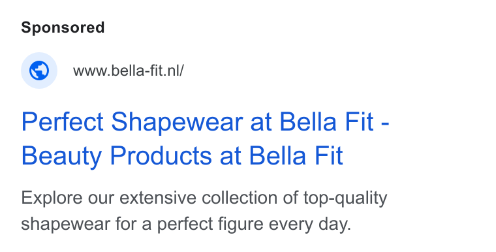The image size is (496, 252).
Task: Click the light blue circle around the globe
Action: [39, 71]
